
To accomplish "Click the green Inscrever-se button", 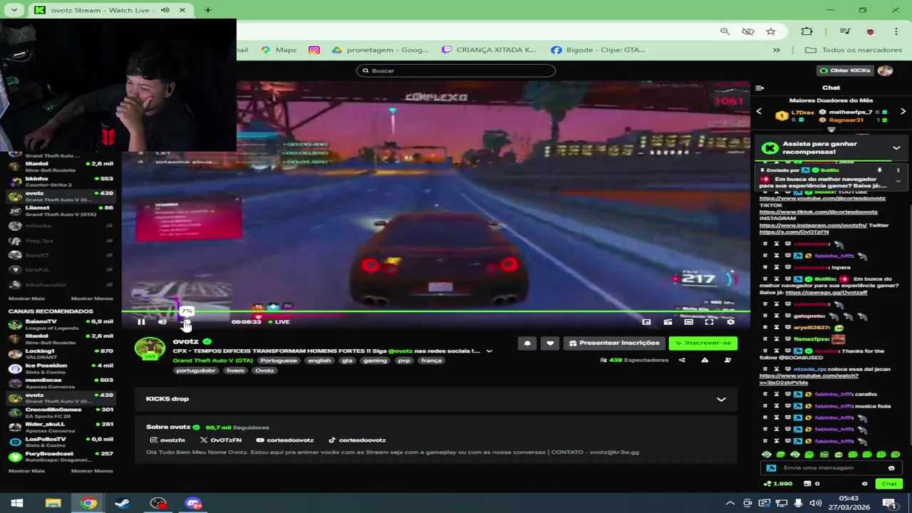I will [703, 343].
